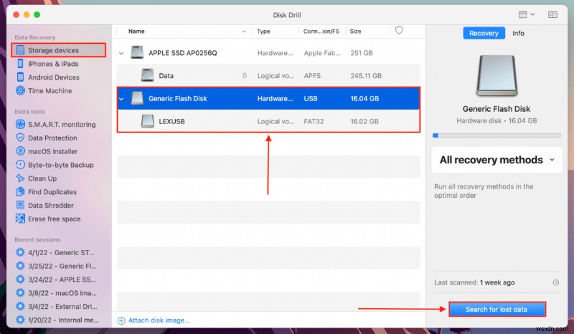Open Time Machine recovery icon
Screen dimensions: 574x334
click(x=20, y=91)
